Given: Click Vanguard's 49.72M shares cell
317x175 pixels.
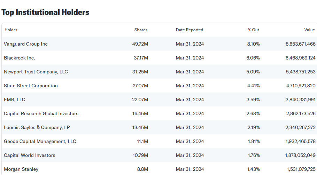Looking at the screenshot, I should pyautogui.click(x=140, y=44).
